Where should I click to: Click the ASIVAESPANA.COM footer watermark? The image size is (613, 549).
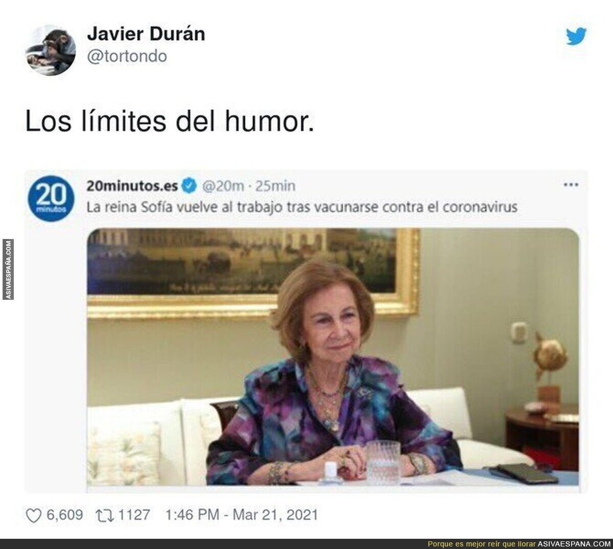click(567, 544)
